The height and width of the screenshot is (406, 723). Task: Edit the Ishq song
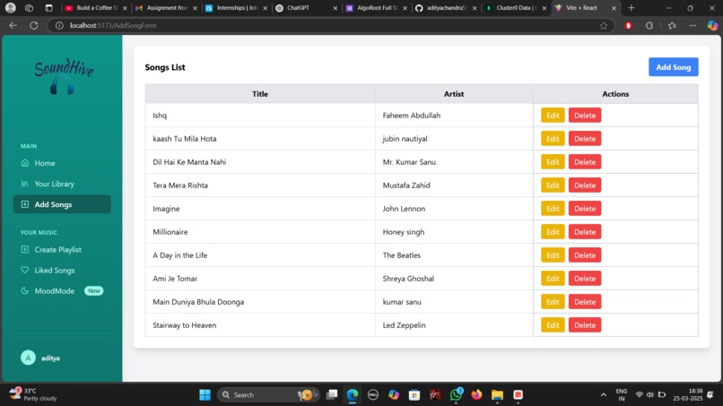553,116
